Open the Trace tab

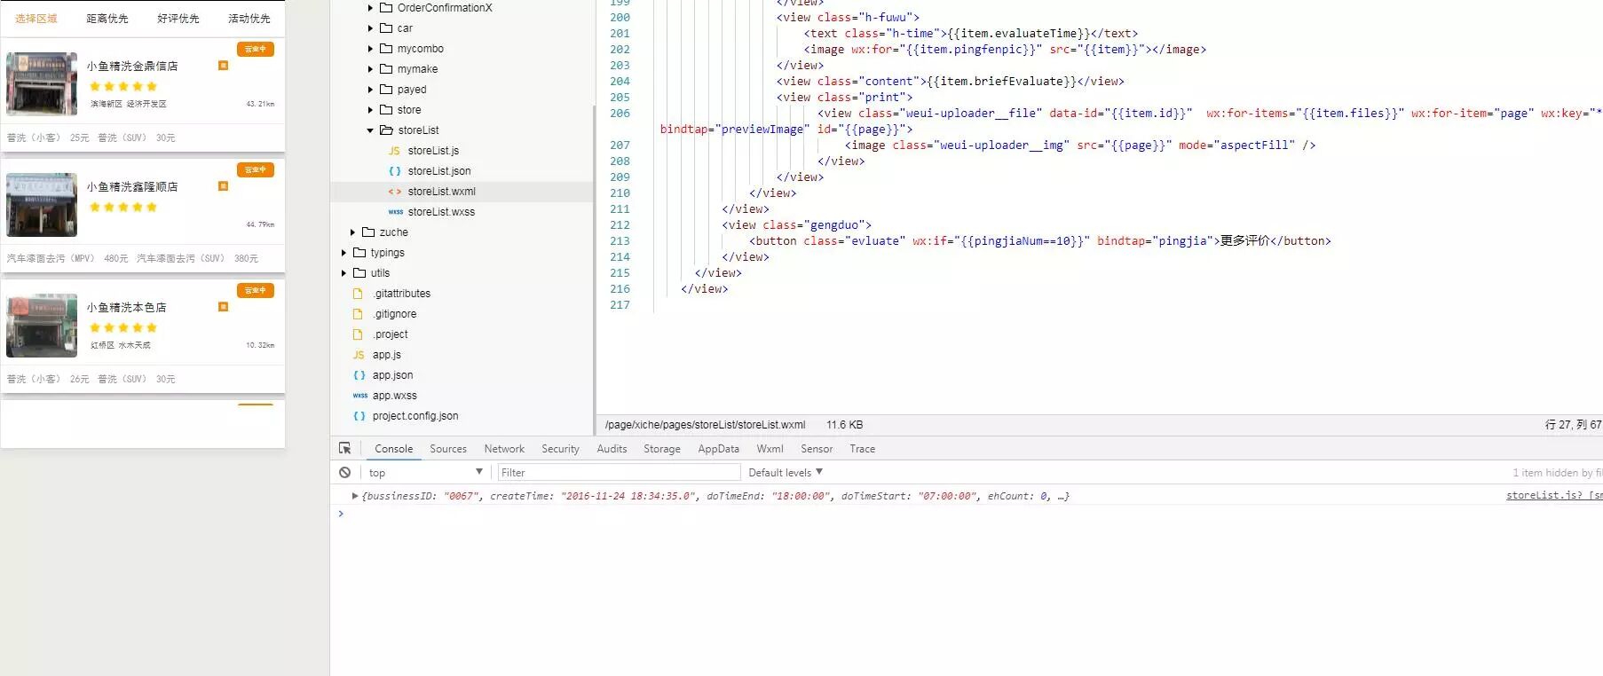click(862, 449)
